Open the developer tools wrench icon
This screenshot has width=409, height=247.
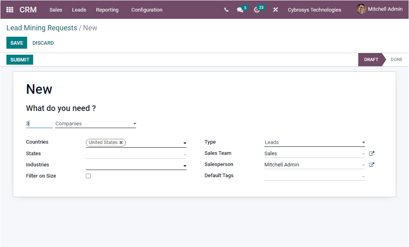point(275,10)
